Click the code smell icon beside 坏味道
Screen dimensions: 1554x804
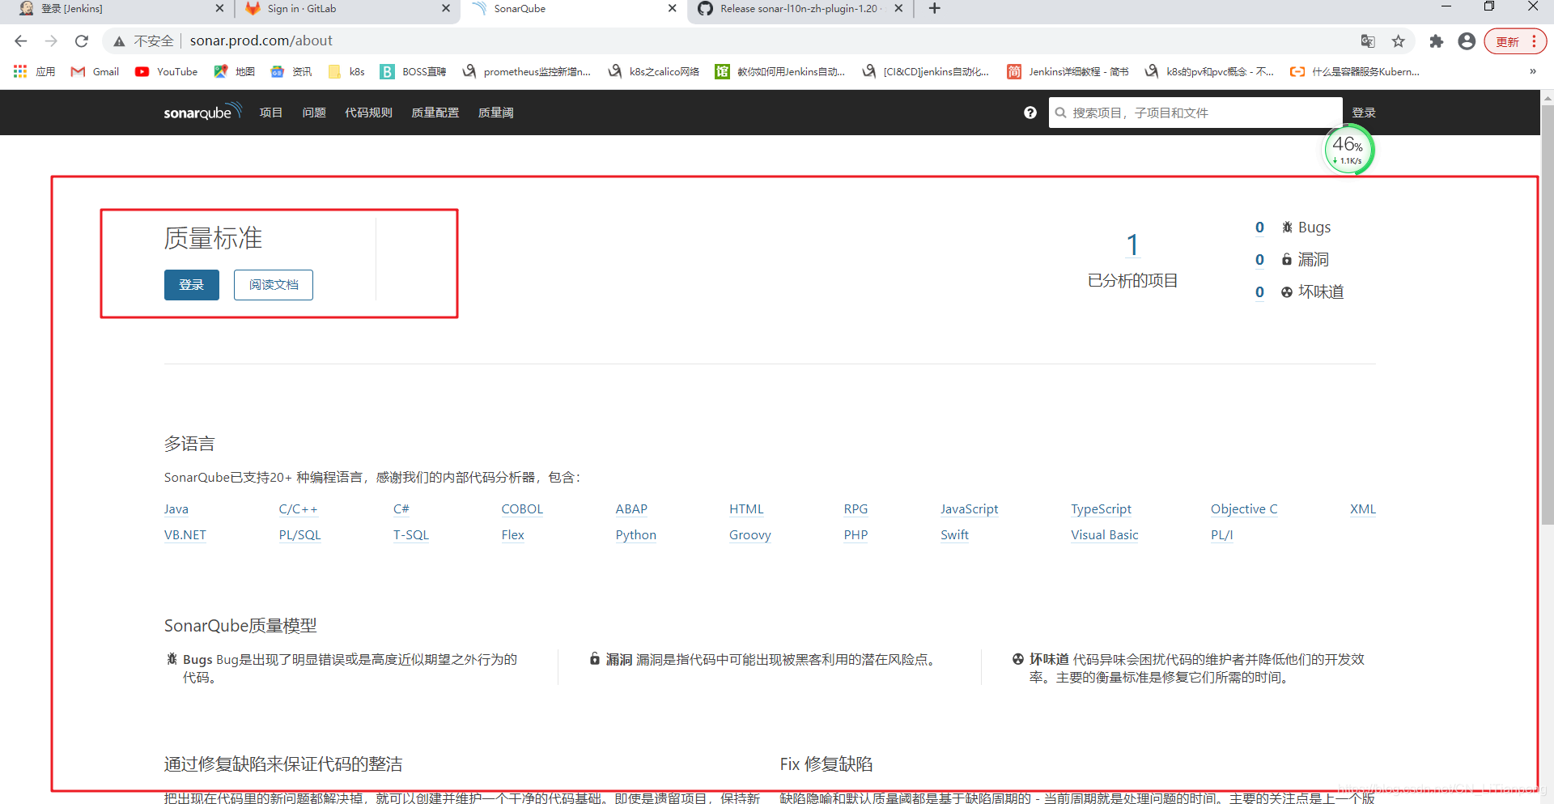tap(1287, 292)
